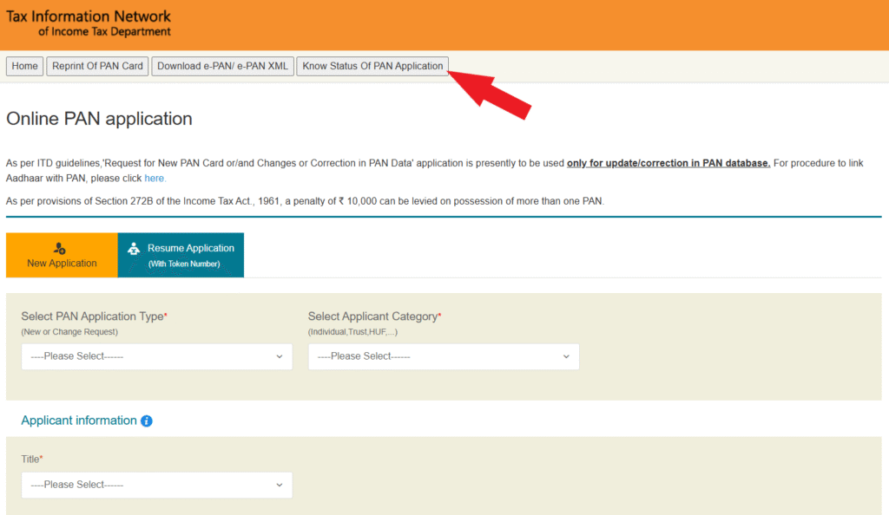Click the Applicant information info icon
This screenshot has width=889, height=515.
pos(145,420)
